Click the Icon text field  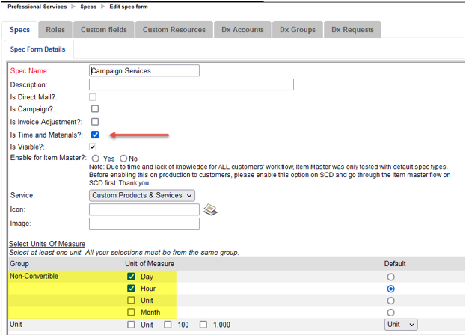(x=144, y=209)
